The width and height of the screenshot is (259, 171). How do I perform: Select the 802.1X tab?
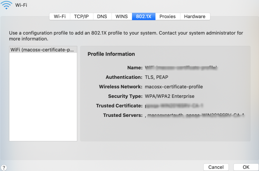point(144,16)
